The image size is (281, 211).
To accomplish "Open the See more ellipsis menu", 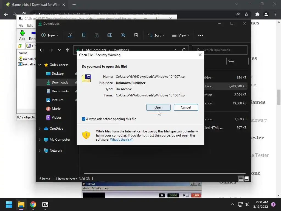I will pyautogui.click(x=201, y=35).
